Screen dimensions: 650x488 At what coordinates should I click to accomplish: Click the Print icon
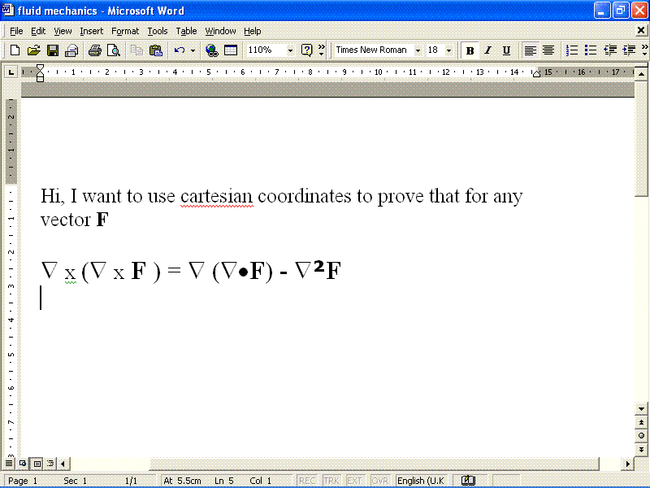coord(94,50)
